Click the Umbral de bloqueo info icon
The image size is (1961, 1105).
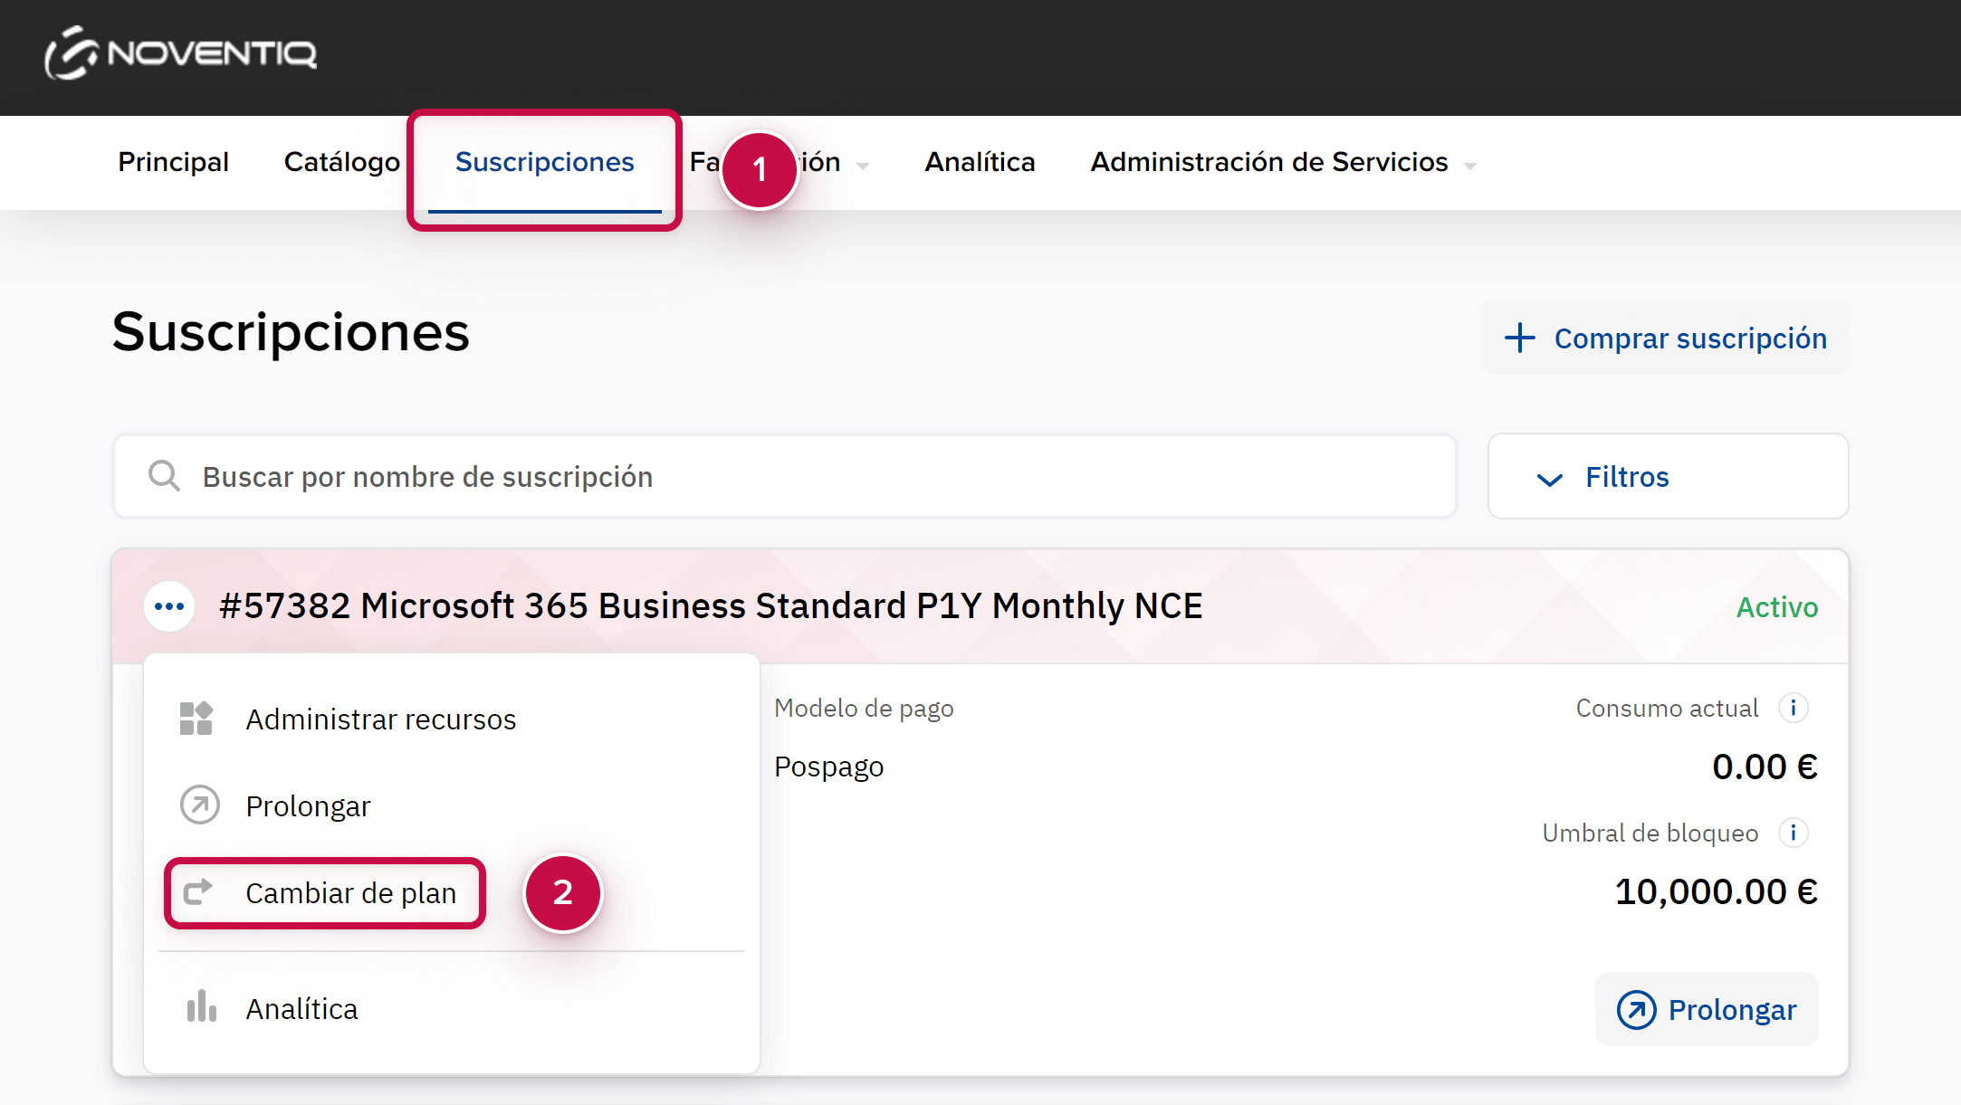point(1793,833)
